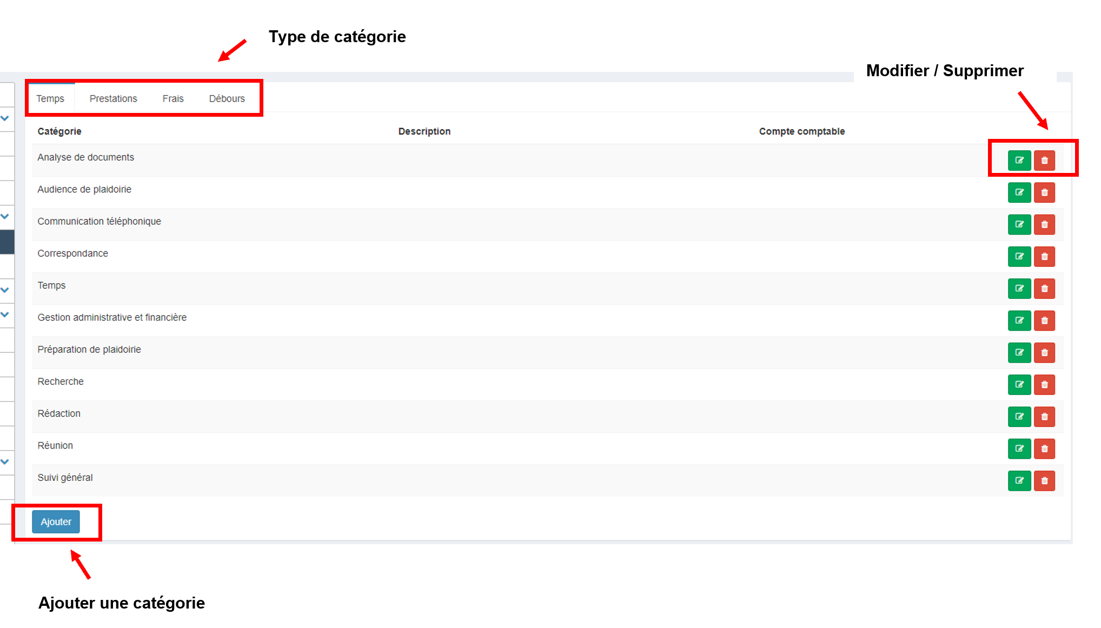This screenshot has width=1101, height=628.
Task: Delete the Préparation de plaidoirie category
Action: (x=1044, y=352)
